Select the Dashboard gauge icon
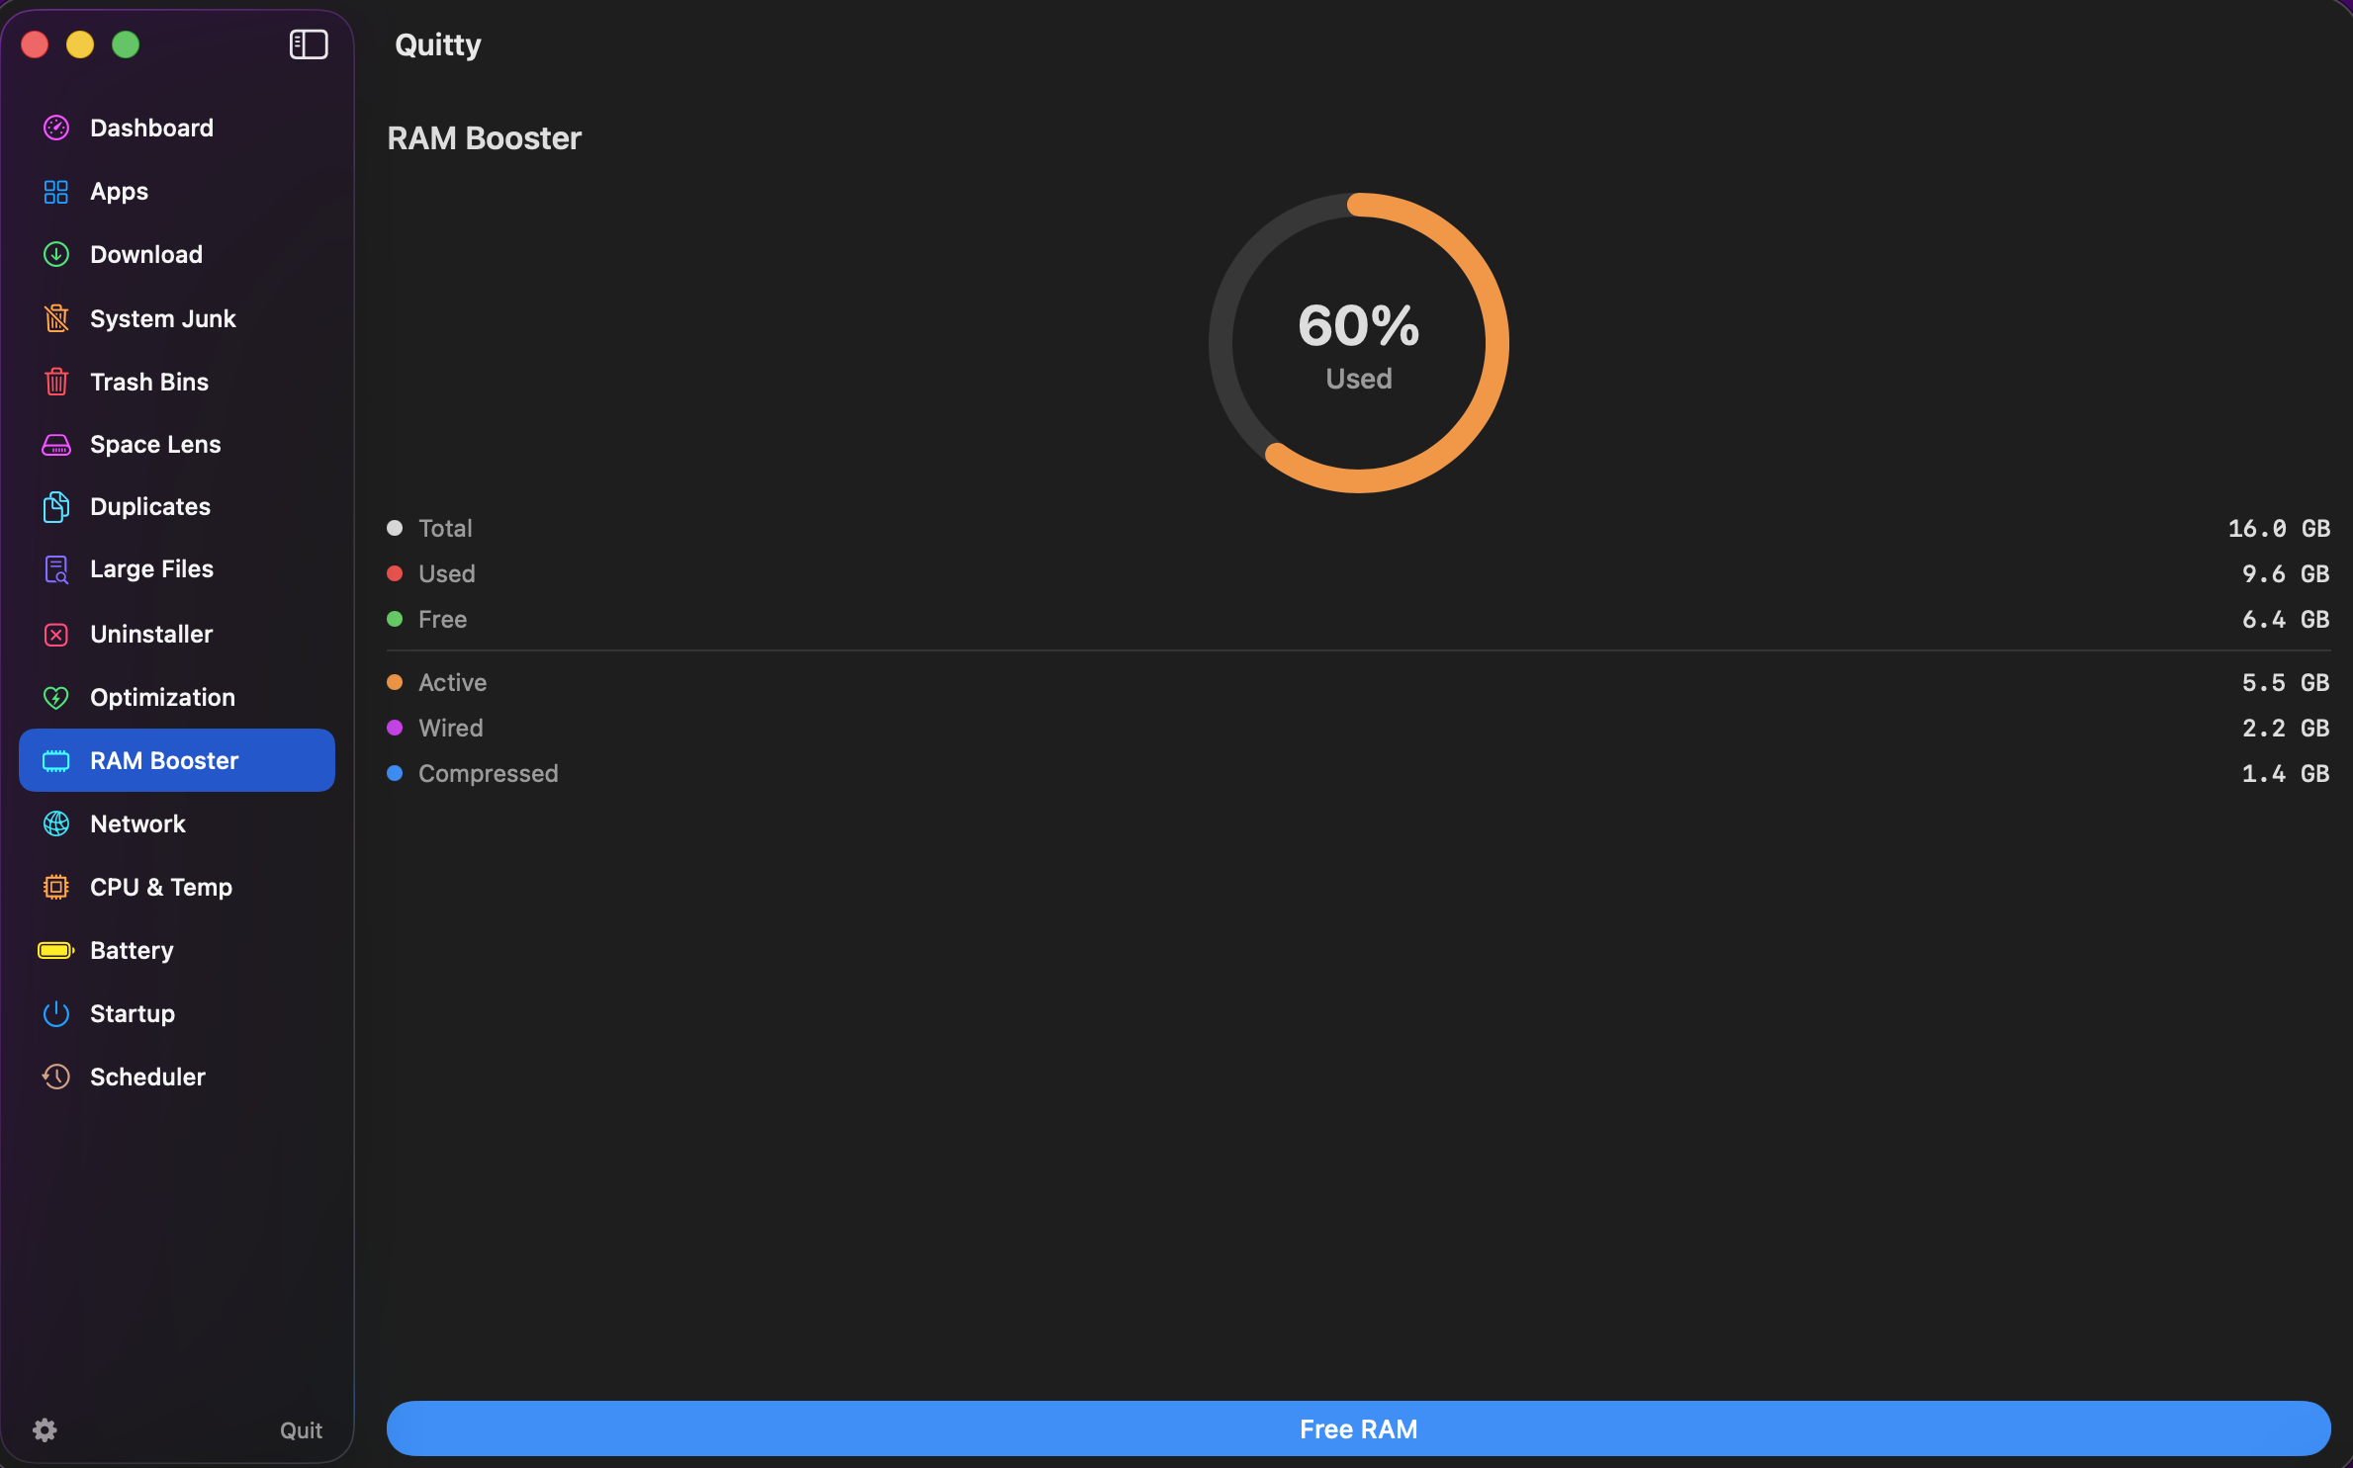 [x=56, y=128]
